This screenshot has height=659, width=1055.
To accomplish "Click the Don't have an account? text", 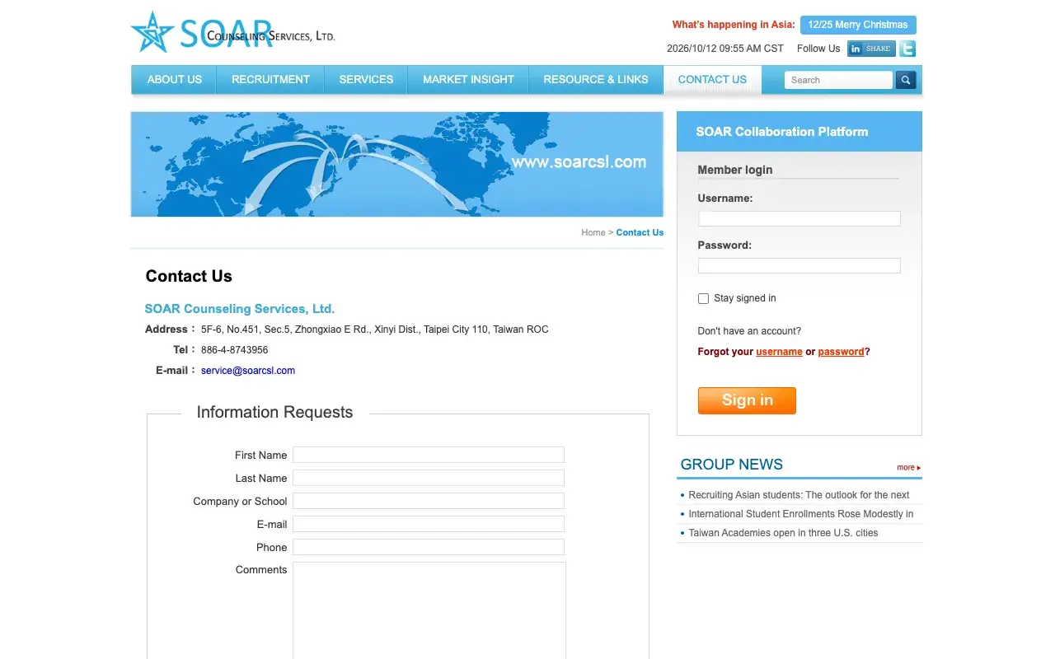I will (749, 331).
